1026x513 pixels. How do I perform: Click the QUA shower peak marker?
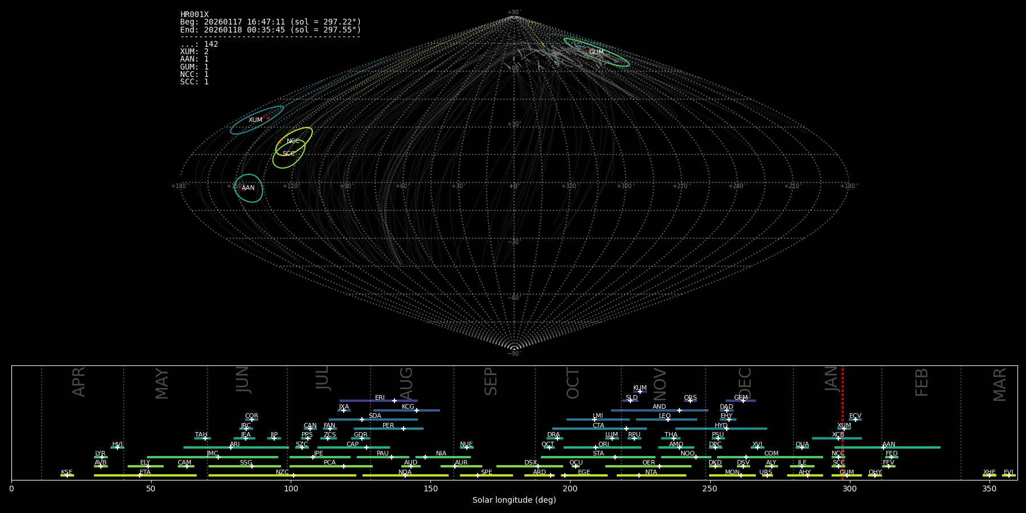(802, 447)
